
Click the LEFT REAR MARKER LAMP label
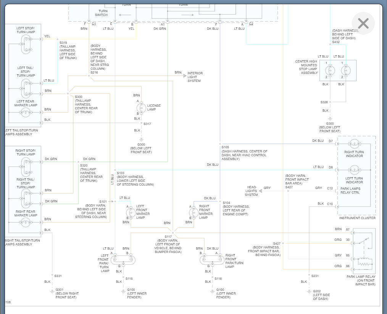26,103
